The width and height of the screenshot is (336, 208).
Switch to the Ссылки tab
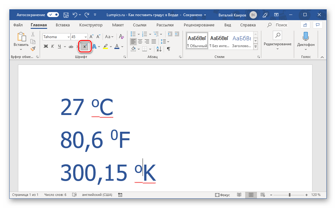pos(139,25)
